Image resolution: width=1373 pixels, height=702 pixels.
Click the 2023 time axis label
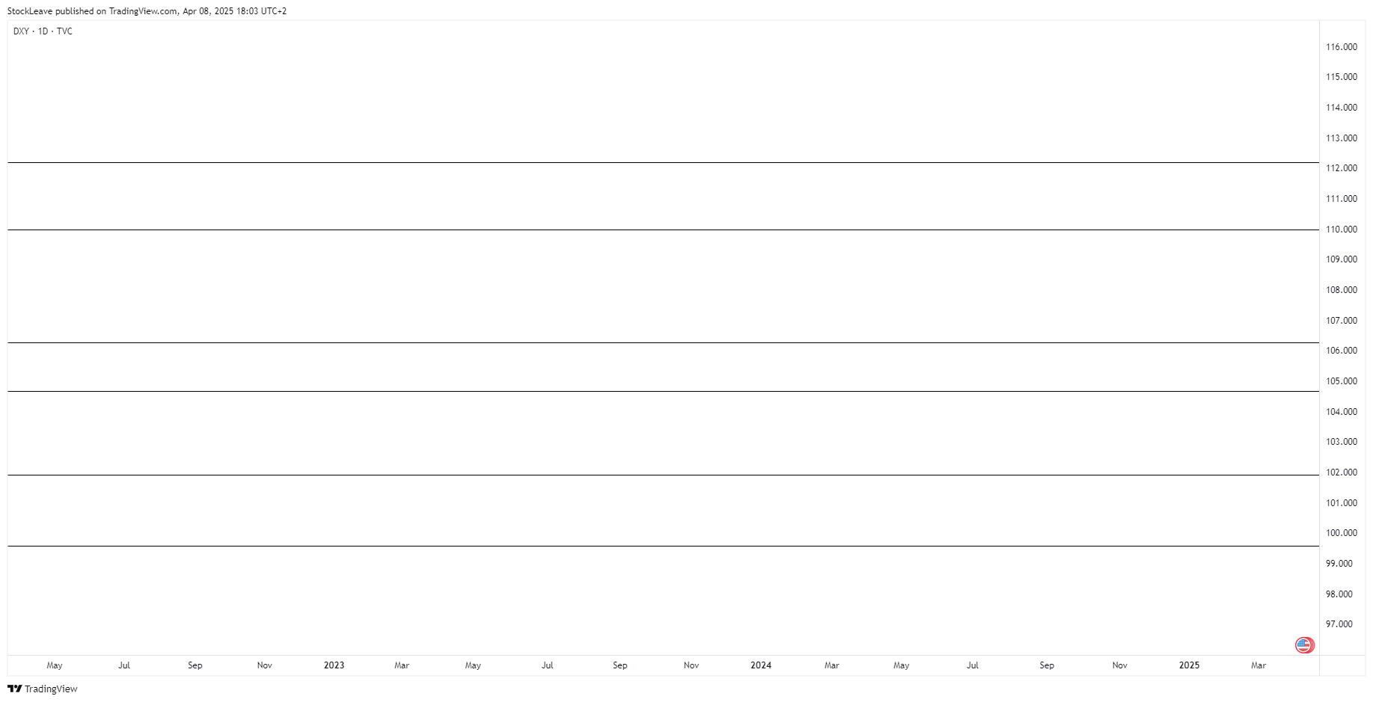[334, 665]
